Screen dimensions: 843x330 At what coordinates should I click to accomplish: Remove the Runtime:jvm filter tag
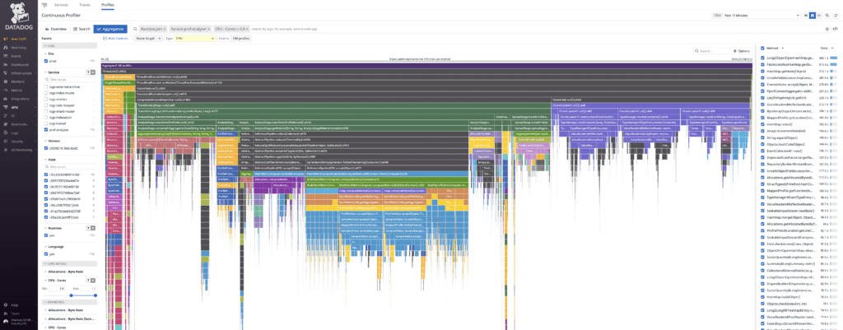[x=165, y=29]
